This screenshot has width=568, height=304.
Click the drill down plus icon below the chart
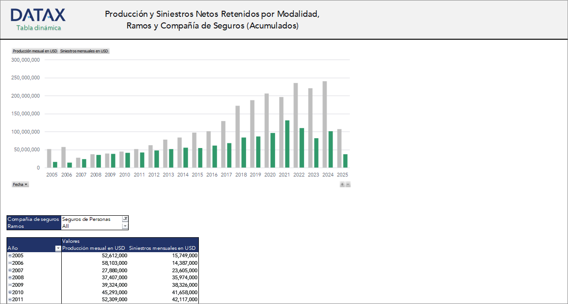pos(342,184)
